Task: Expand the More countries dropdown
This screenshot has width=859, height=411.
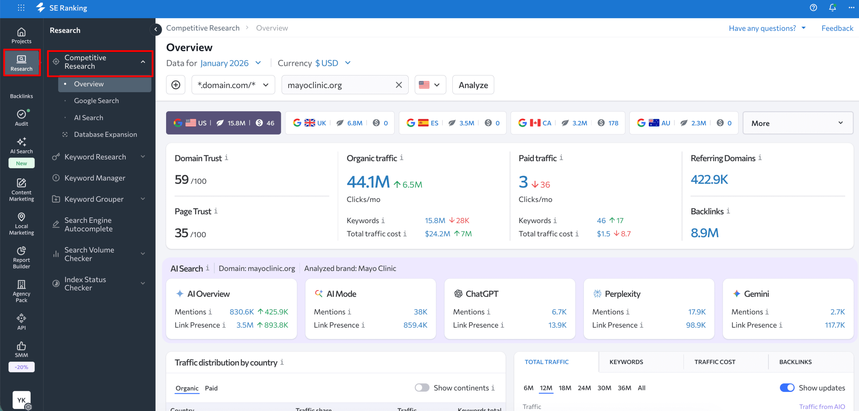Action: coord(798,123)
